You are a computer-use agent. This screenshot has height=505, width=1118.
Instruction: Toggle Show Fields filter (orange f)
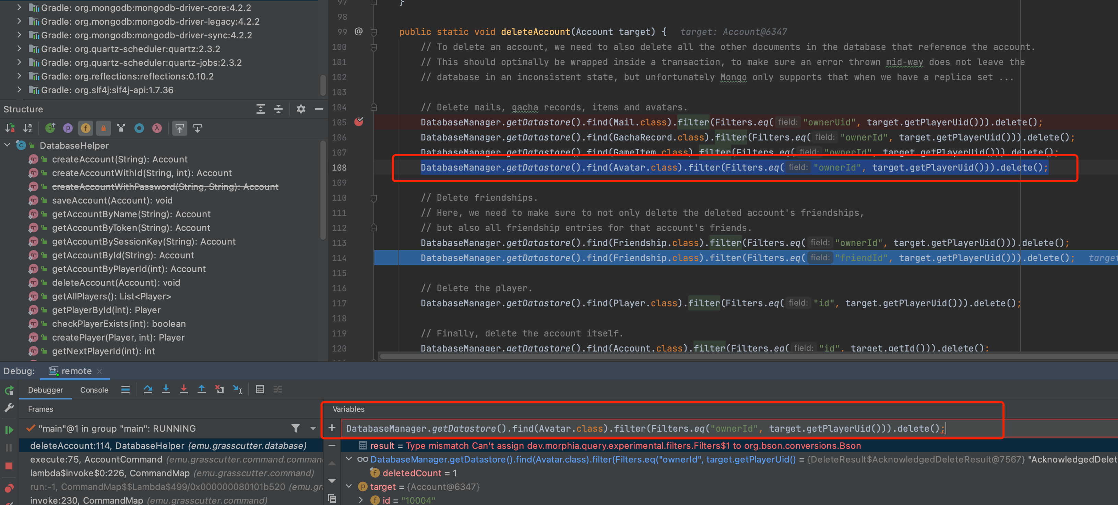coord(85,128)
